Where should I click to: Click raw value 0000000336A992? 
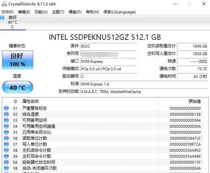click(185, 150)
